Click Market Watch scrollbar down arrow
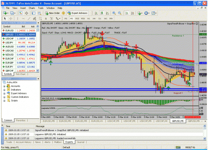This screenshot has width=208, height=150. pyautogui.click(x=38, y=70)
